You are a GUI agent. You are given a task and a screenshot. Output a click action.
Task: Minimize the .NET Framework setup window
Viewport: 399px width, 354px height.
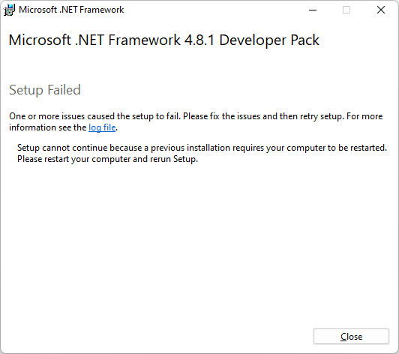(313, 10)
